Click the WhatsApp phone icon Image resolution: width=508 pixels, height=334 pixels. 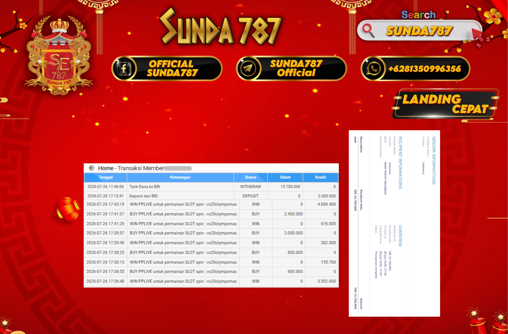click(373, 68)
